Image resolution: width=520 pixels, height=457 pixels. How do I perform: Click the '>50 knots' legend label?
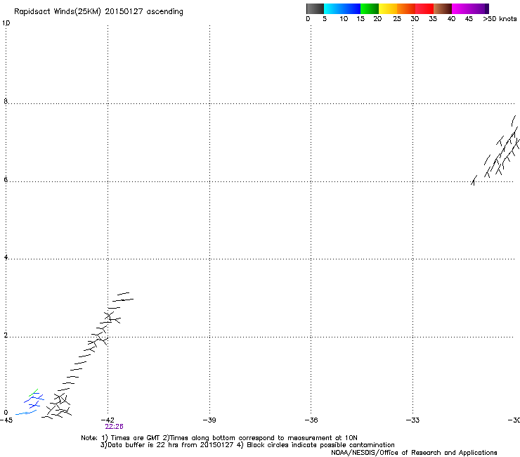(500, 19)
